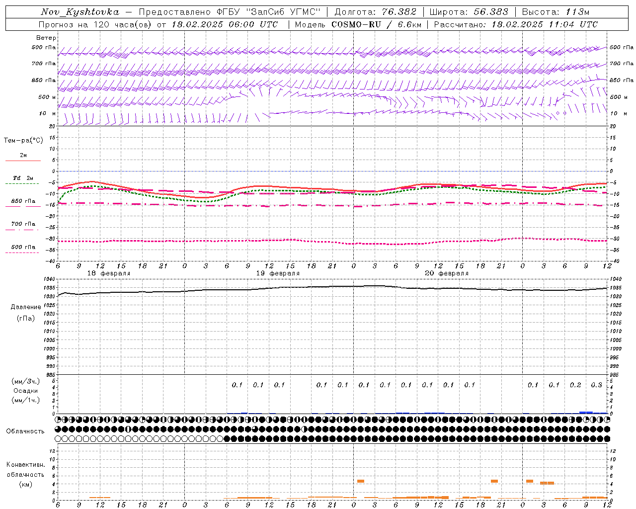
Task: Select 'Модель COSMO-RU / 6.6км' text
Action: tap(358, 24)
